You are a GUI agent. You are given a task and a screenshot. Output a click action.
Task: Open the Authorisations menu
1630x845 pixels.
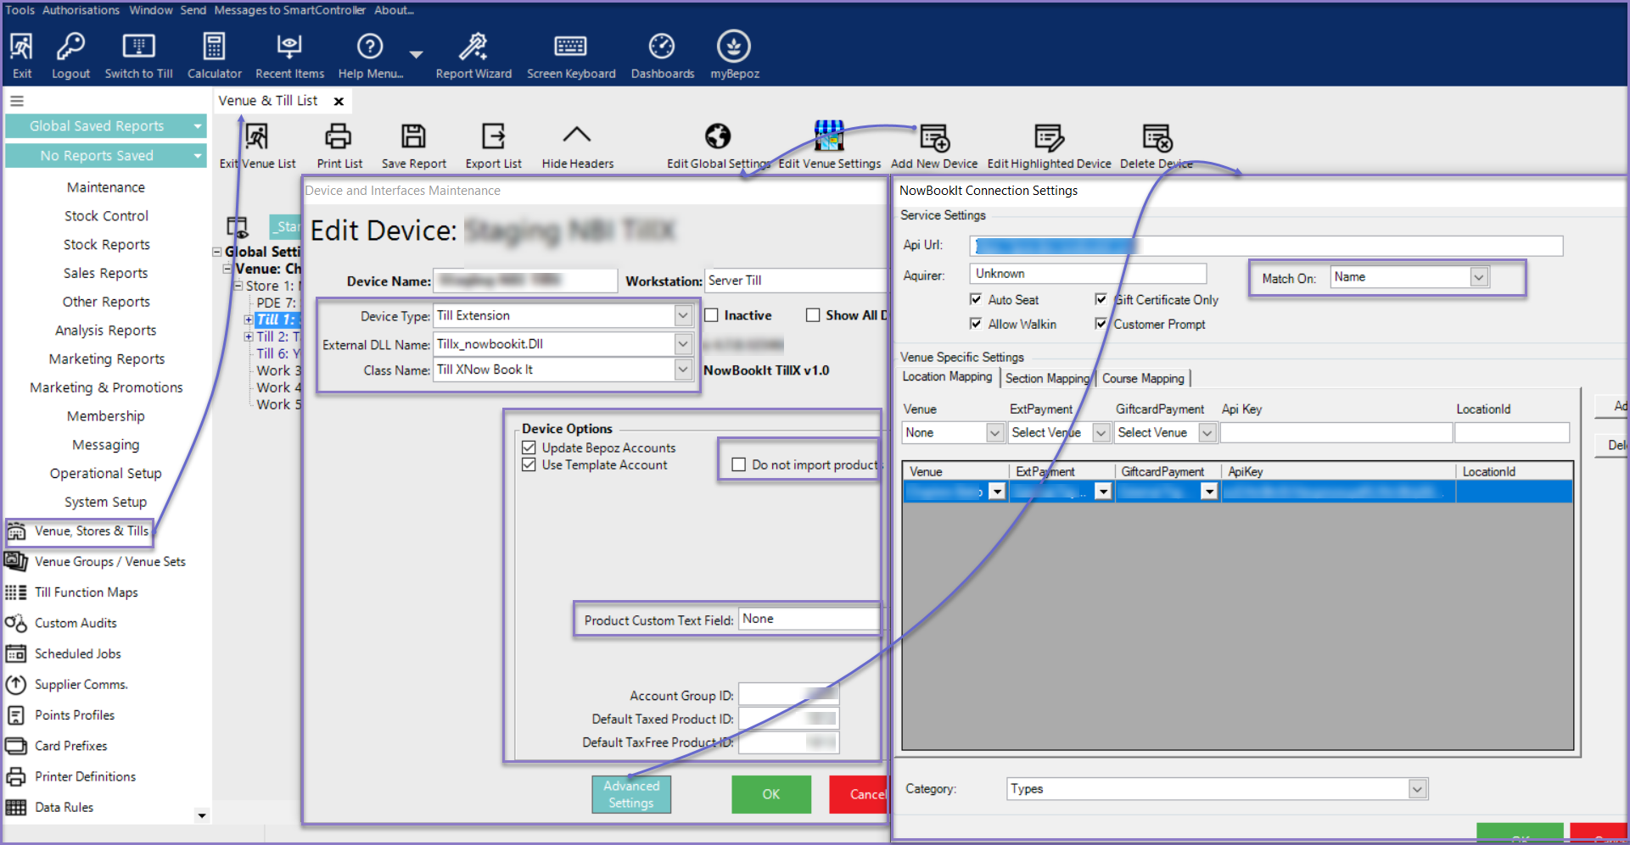point(81,10)
